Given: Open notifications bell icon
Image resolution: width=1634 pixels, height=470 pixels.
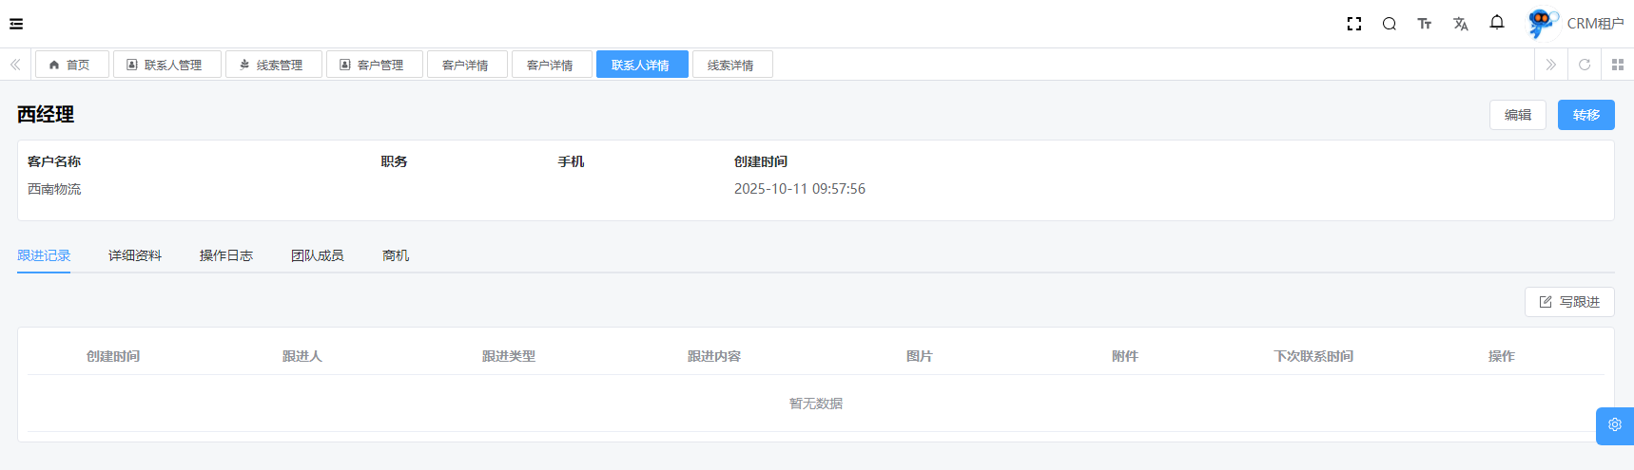Looking at the screenshot, I should (1497, 23).
